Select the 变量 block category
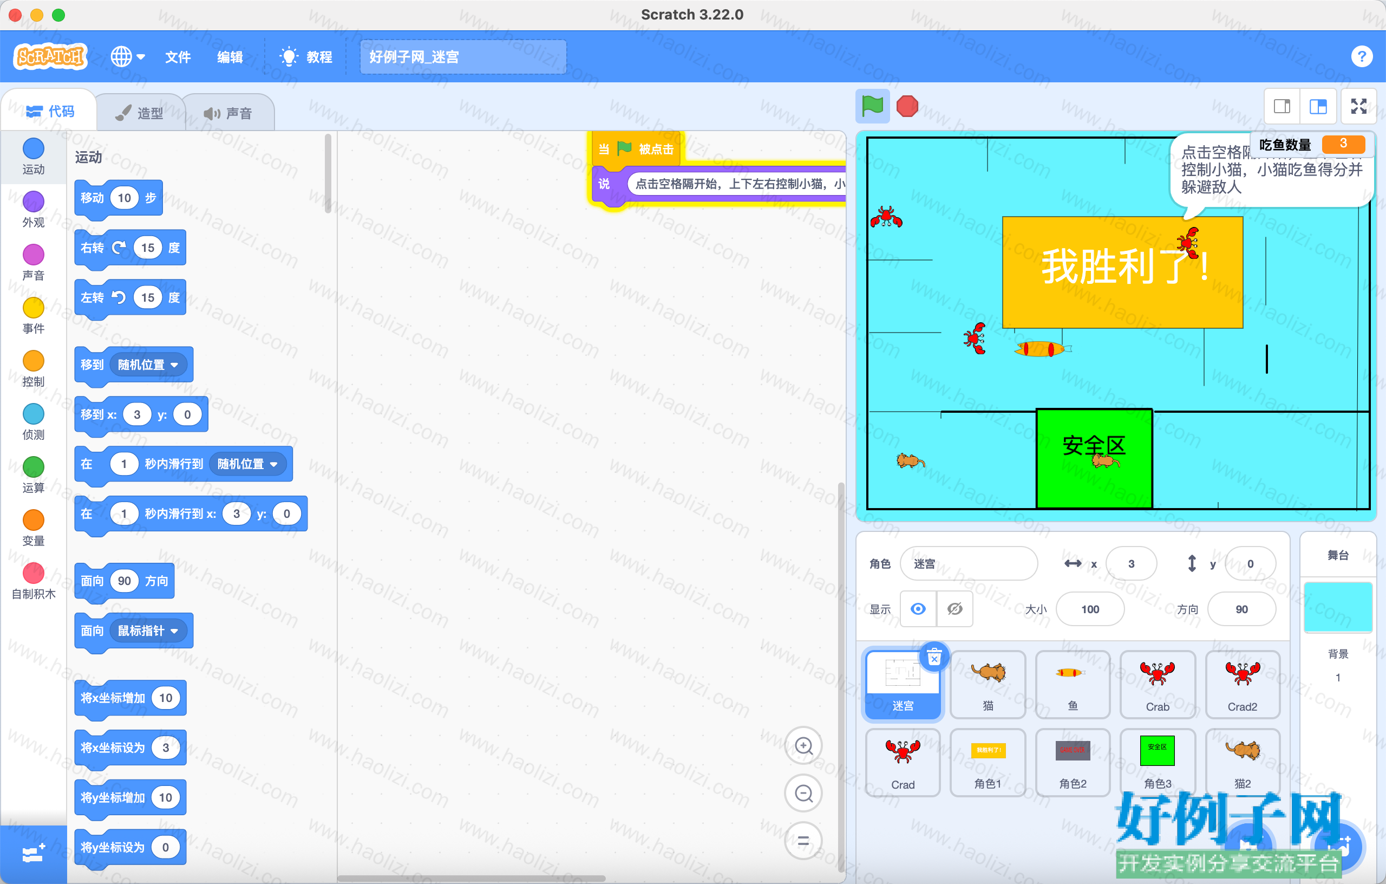This screenshot has height=884, width=1386. 34,528
